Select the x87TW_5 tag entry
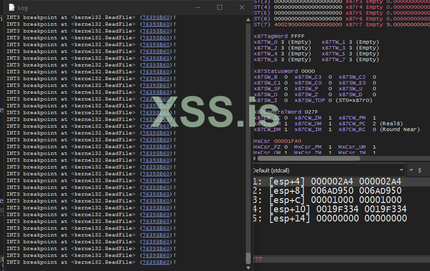The width and height of the screenshot is (430, 271). coord(350,54)
